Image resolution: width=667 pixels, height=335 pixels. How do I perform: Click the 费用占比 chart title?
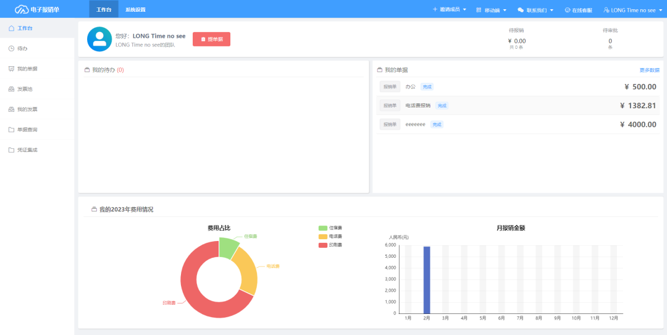pyautogui.click(x=219, y=228)
